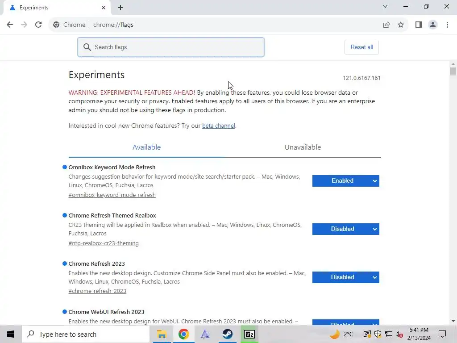457x343 pixels.
Task: Share this page using the share icon
Action: [x=386, y=25]
